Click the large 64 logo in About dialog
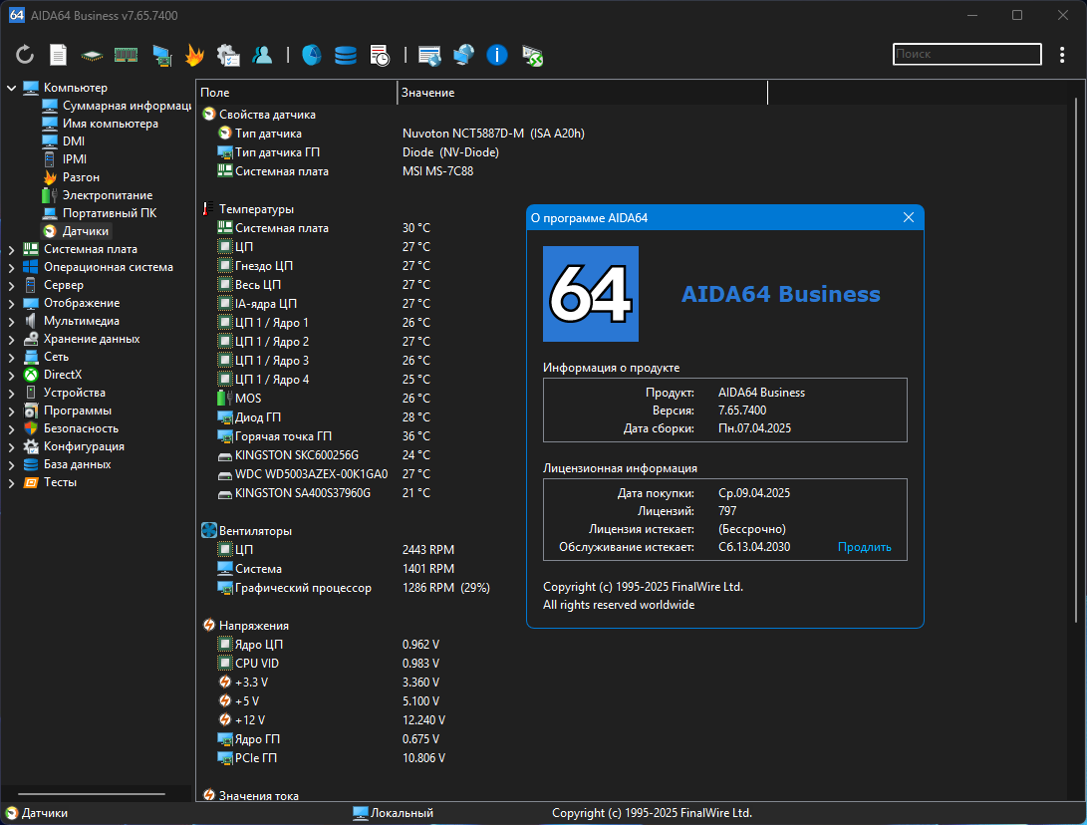The height and width of the screenshot is (825, 1087). pos(591,294)
